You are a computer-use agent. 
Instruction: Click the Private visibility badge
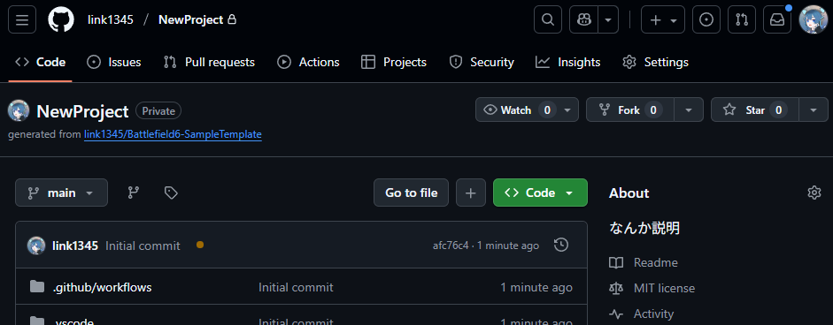(158, 110)
